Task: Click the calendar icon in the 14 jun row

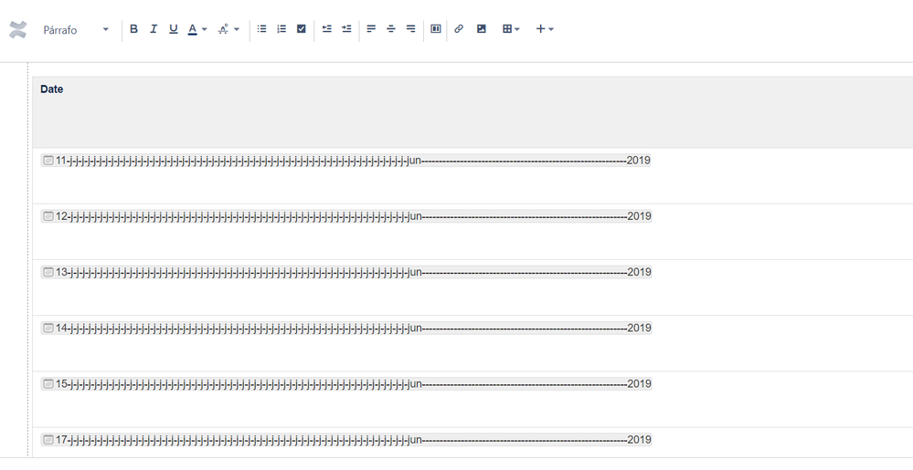Action: coord(48,328)
